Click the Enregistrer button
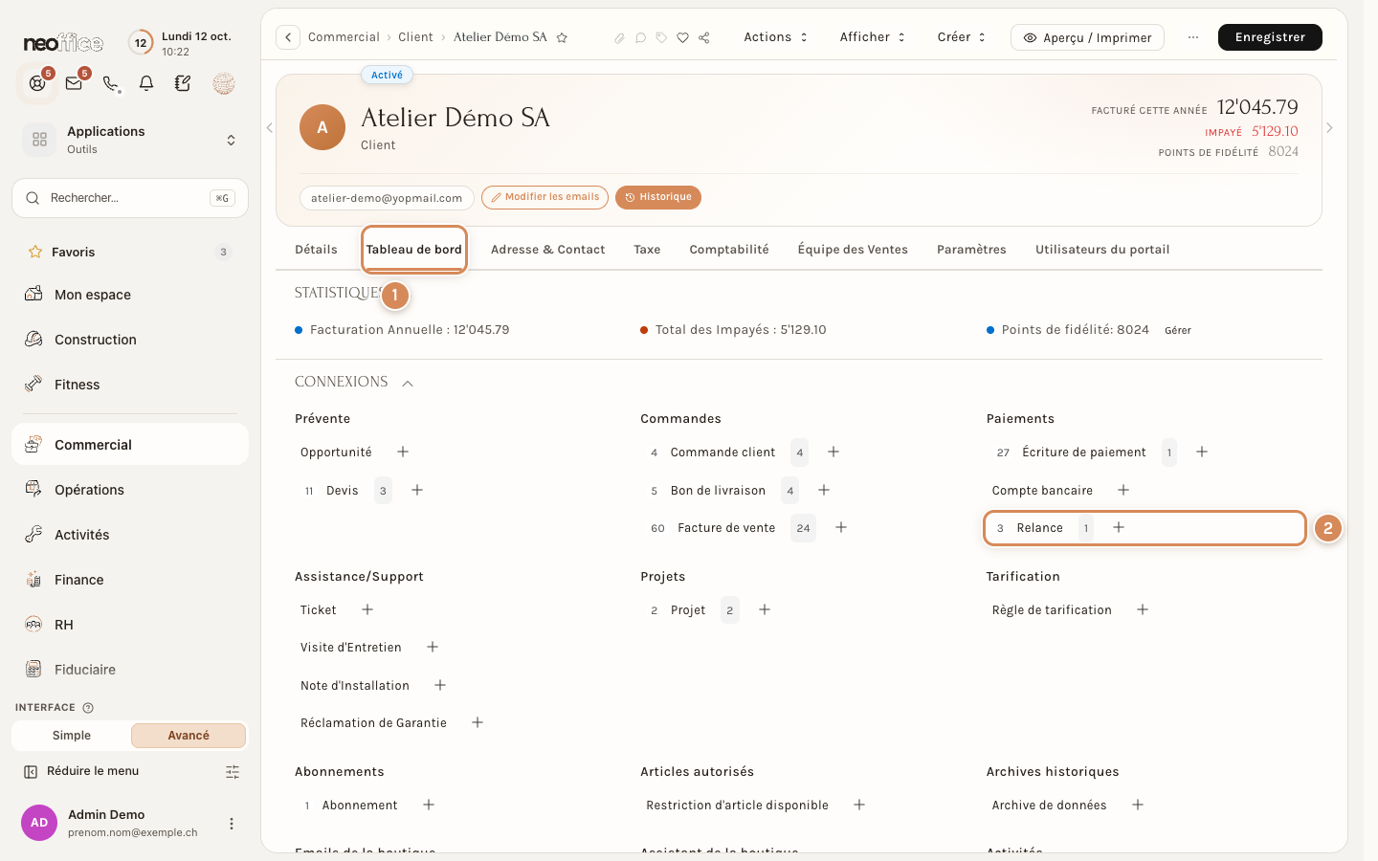Screen dimensions: 1378x861 click(1270, 37)
